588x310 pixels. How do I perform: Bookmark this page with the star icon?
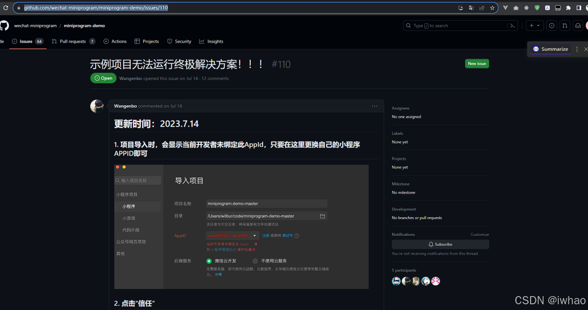coord(492,8)
